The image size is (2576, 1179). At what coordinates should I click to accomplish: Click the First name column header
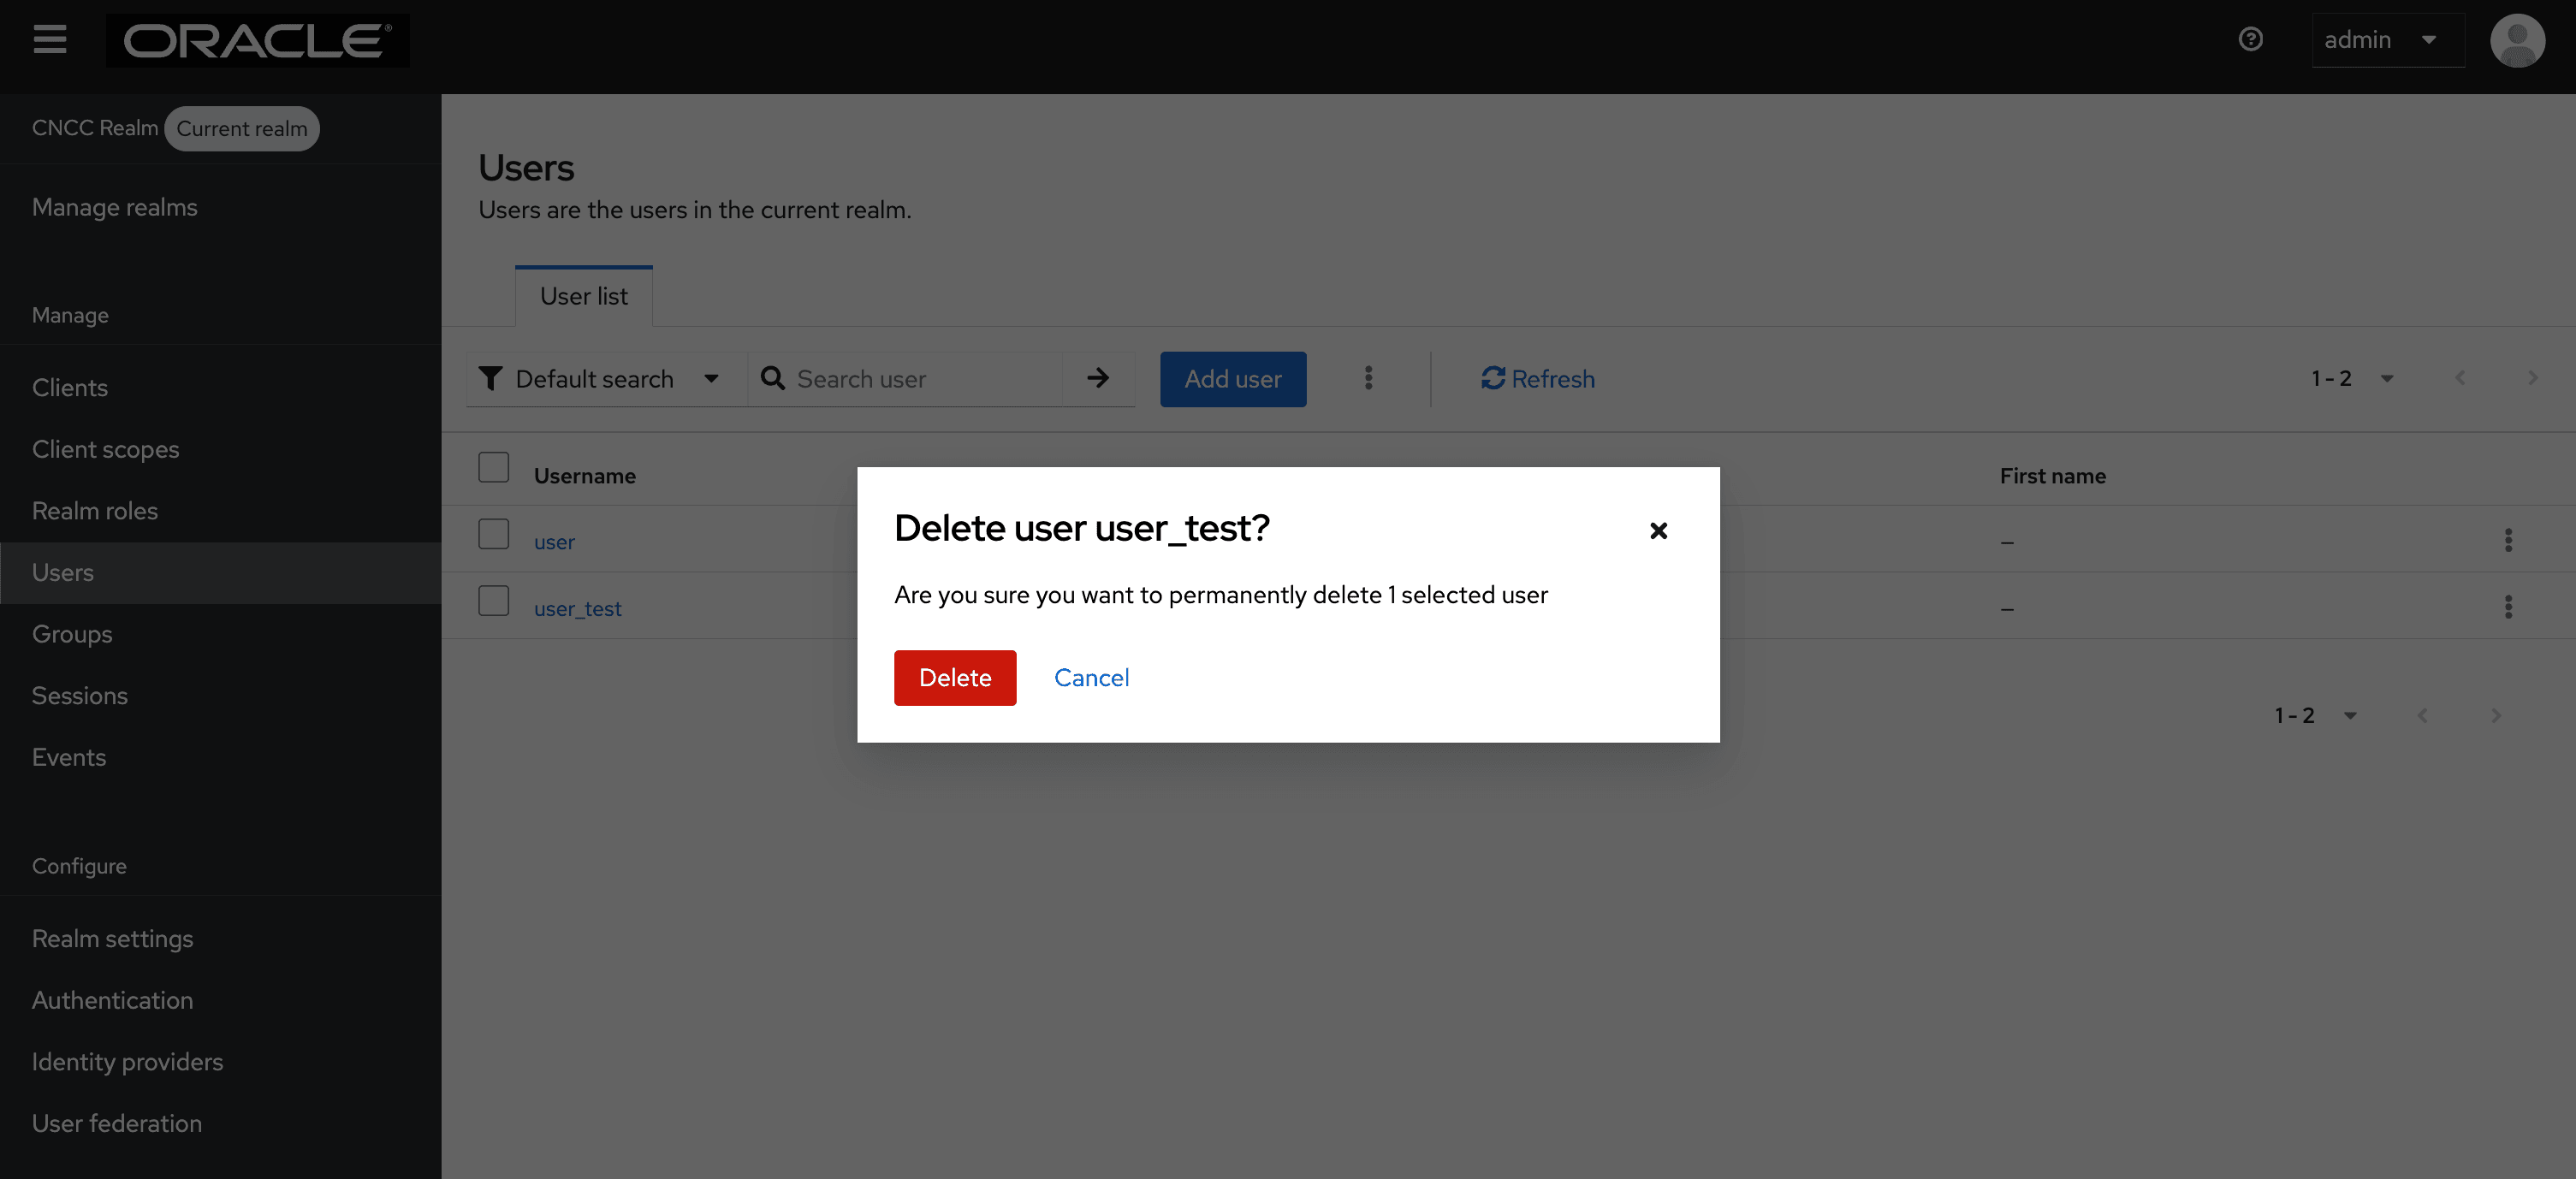click(2053, 476)
